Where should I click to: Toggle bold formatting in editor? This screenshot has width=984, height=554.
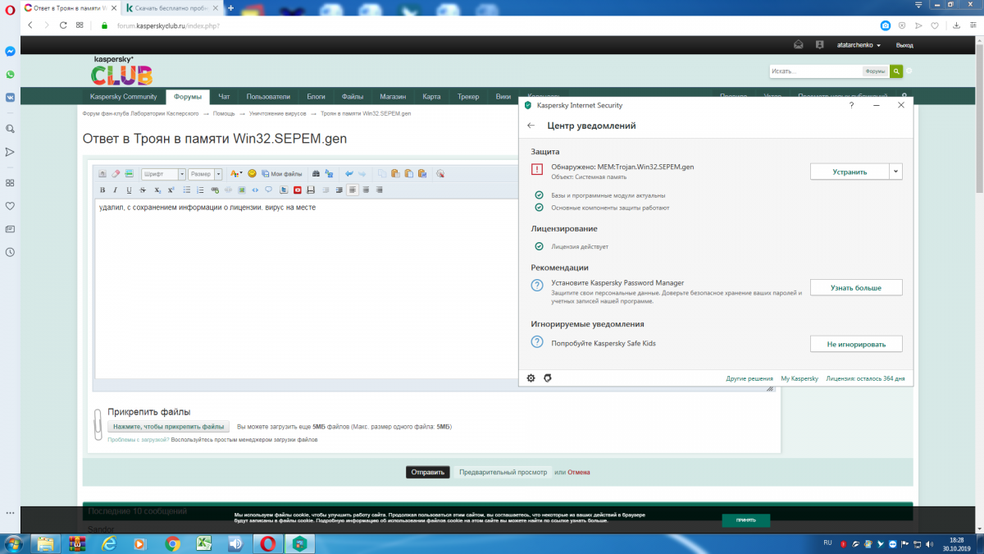102,190
